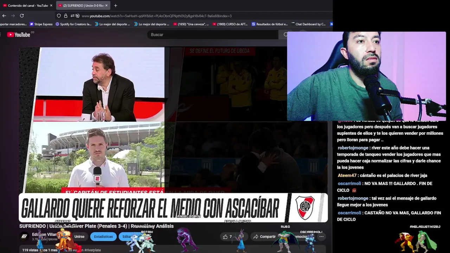Click the YouTube 'Buscar' search field

[x=213, y=34]
